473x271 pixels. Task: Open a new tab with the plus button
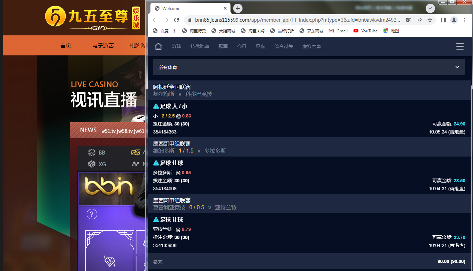tap(238, 8)
